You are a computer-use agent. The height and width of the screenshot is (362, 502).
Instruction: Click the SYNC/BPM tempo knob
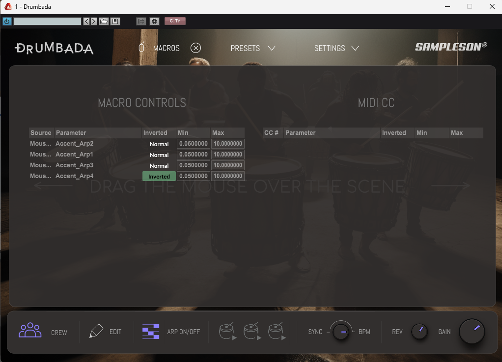tap(341, 332)
